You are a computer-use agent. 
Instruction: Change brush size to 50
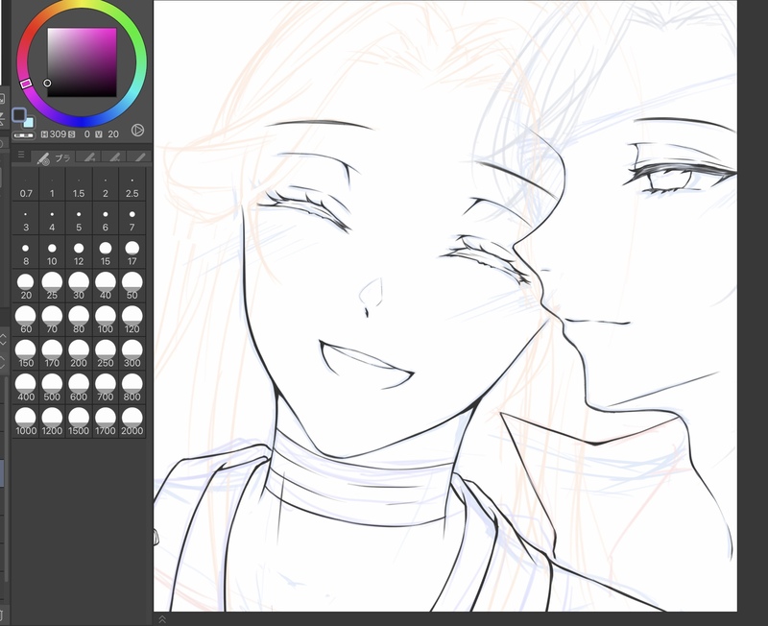(x=132, y=286)
